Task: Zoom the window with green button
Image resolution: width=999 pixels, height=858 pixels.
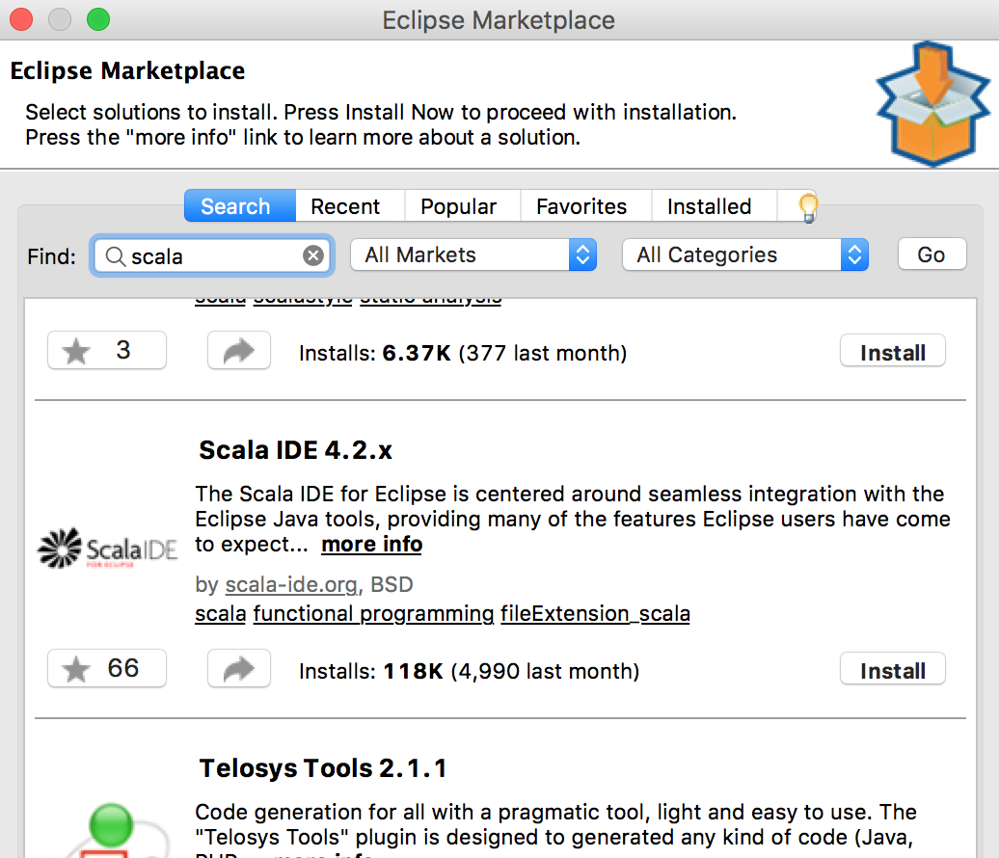Action: [x=98, y=19]
